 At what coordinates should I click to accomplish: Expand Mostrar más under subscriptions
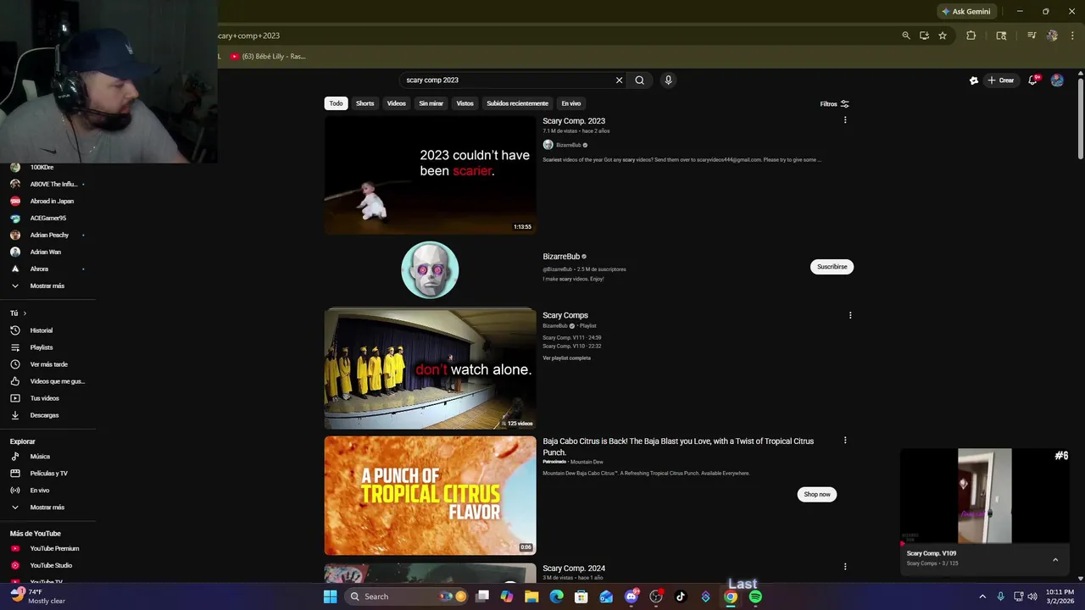pyautogui.click(x=47, y=286)
